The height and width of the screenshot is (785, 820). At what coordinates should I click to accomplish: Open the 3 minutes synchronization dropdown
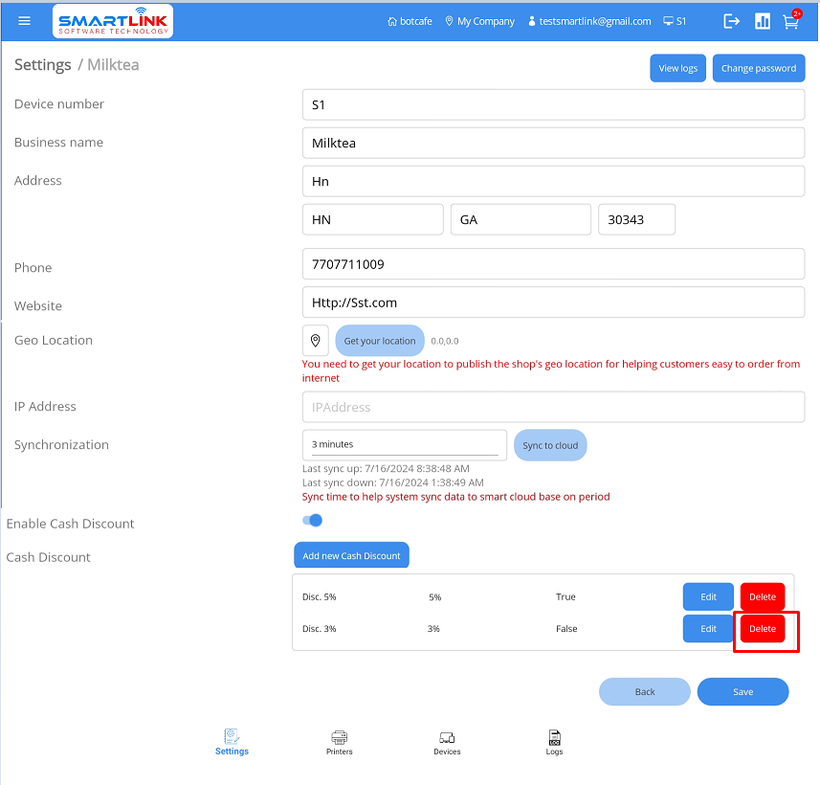pos(405,444)
